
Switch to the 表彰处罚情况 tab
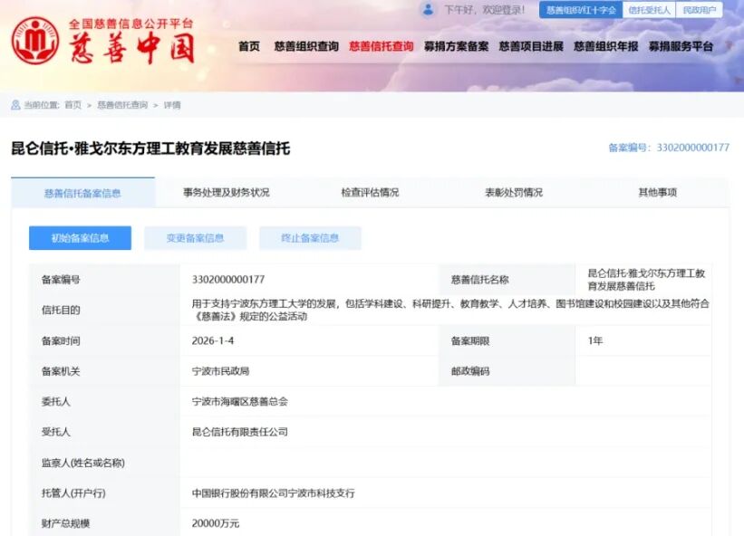click(514, 193)
